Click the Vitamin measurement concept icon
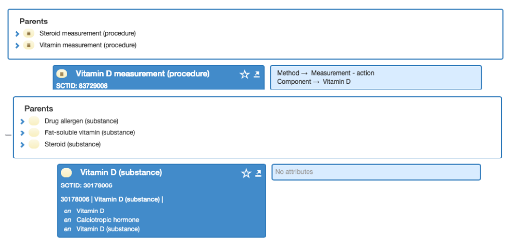513x252 pixels. [x=29, y=45]
